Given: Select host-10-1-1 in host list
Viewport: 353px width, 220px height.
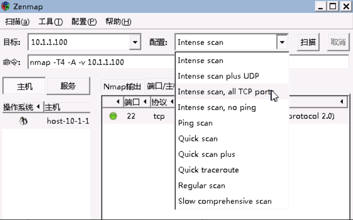Looking at the screenshot, I should pos(68,121).
